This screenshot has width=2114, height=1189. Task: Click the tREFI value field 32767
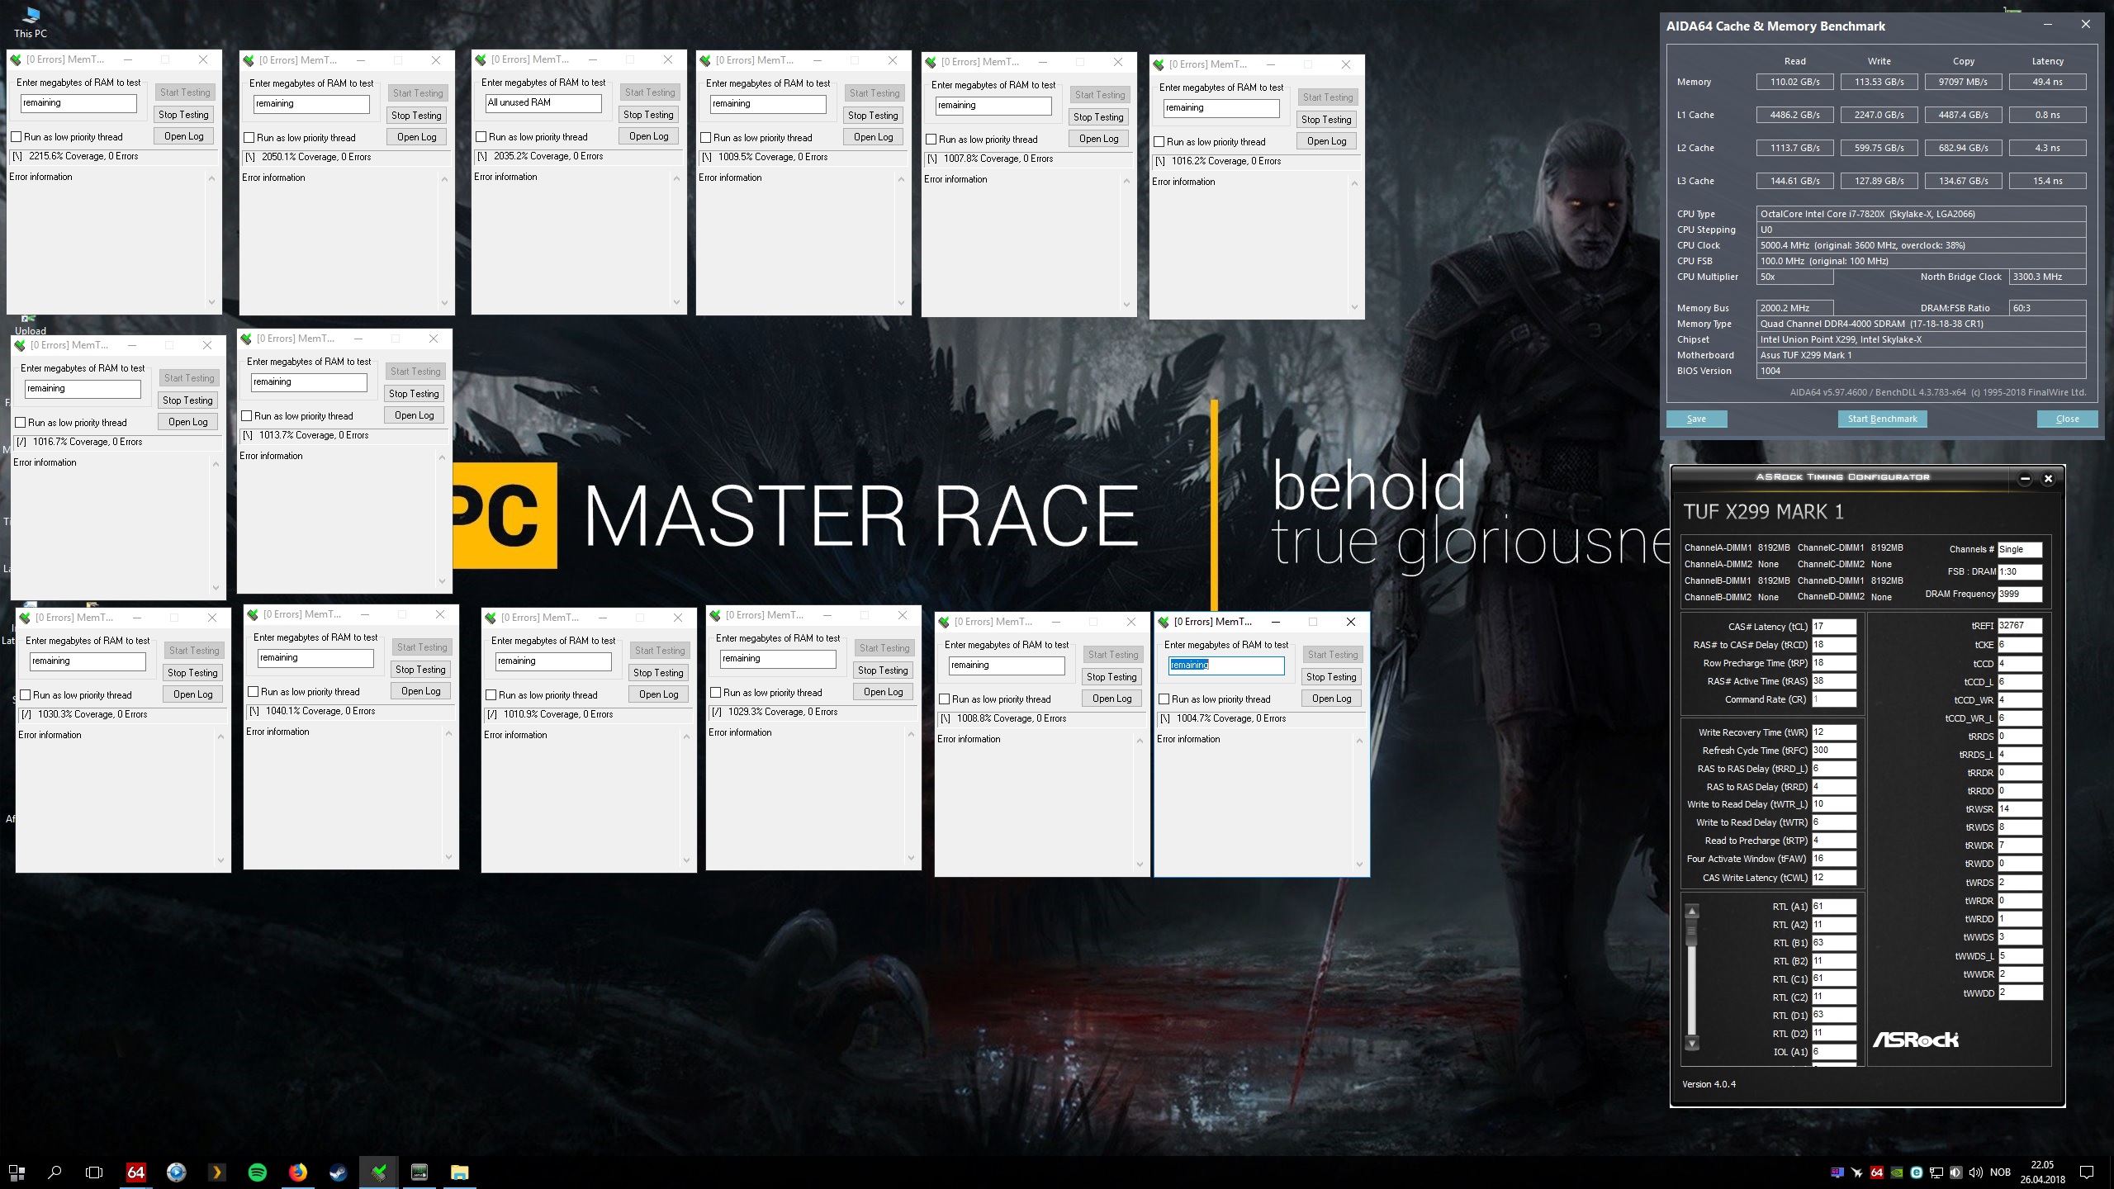tap(2020, 626)
